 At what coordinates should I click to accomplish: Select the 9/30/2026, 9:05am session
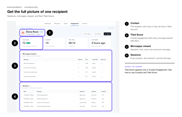[x=66, y=103]
